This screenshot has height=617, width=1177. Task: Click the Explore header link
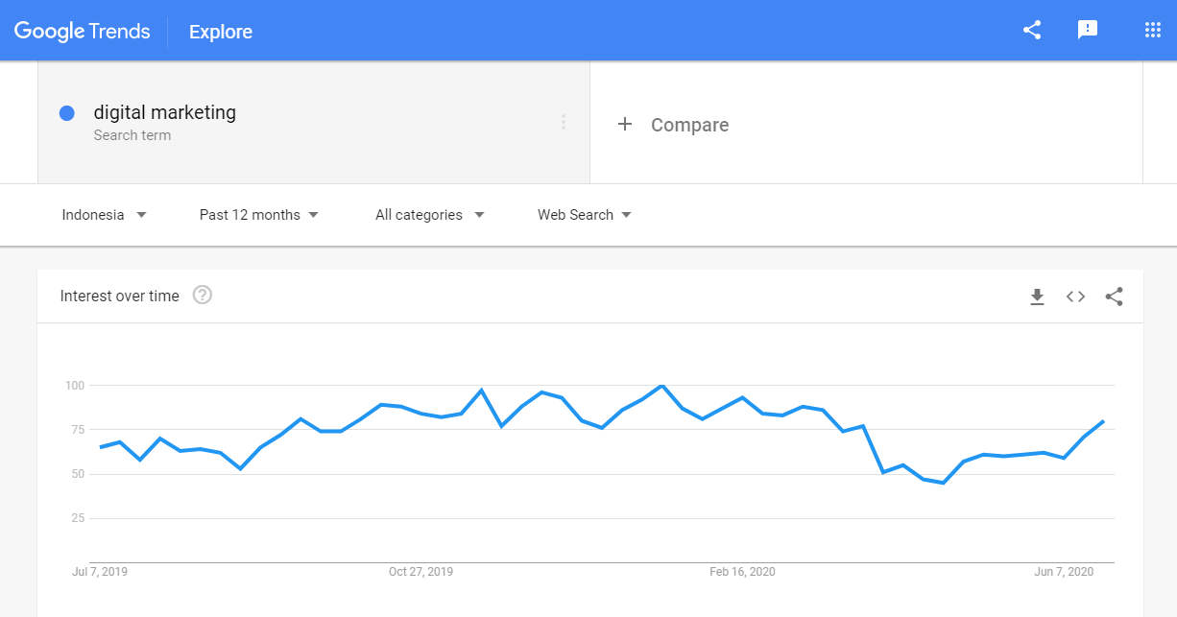[221, 32]
